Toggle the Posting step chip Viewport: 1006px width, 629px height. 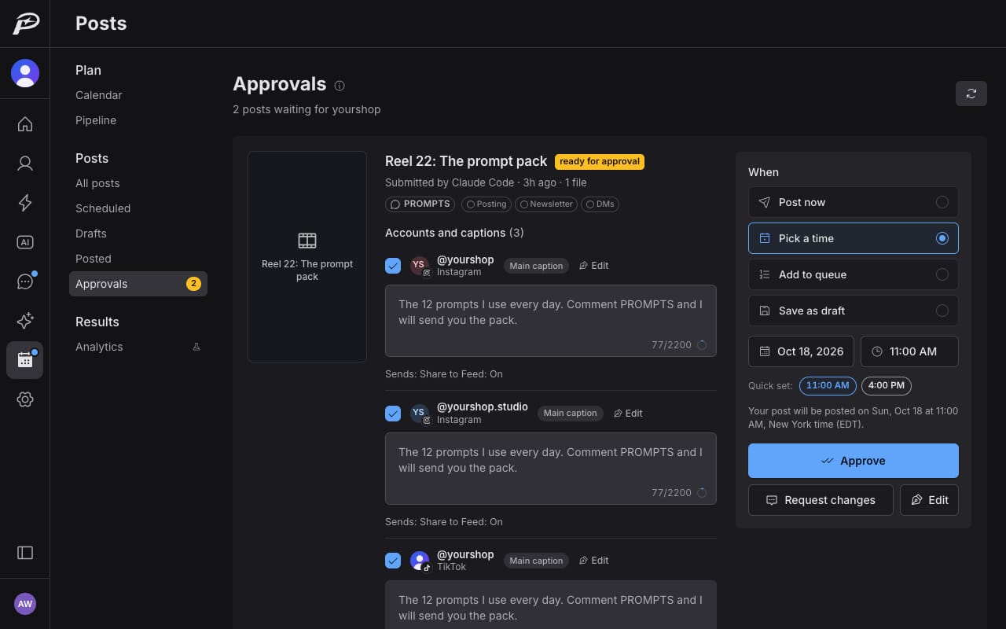tap(486, 204)
